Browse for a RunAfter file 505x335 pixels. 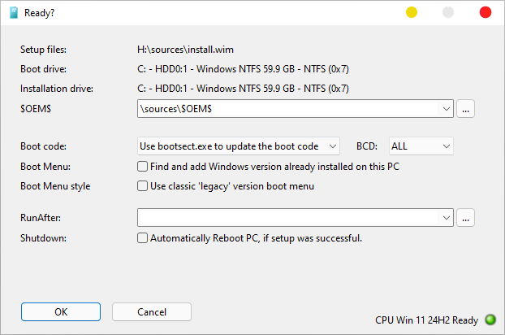pyautogui.click(x=465, y=217)
